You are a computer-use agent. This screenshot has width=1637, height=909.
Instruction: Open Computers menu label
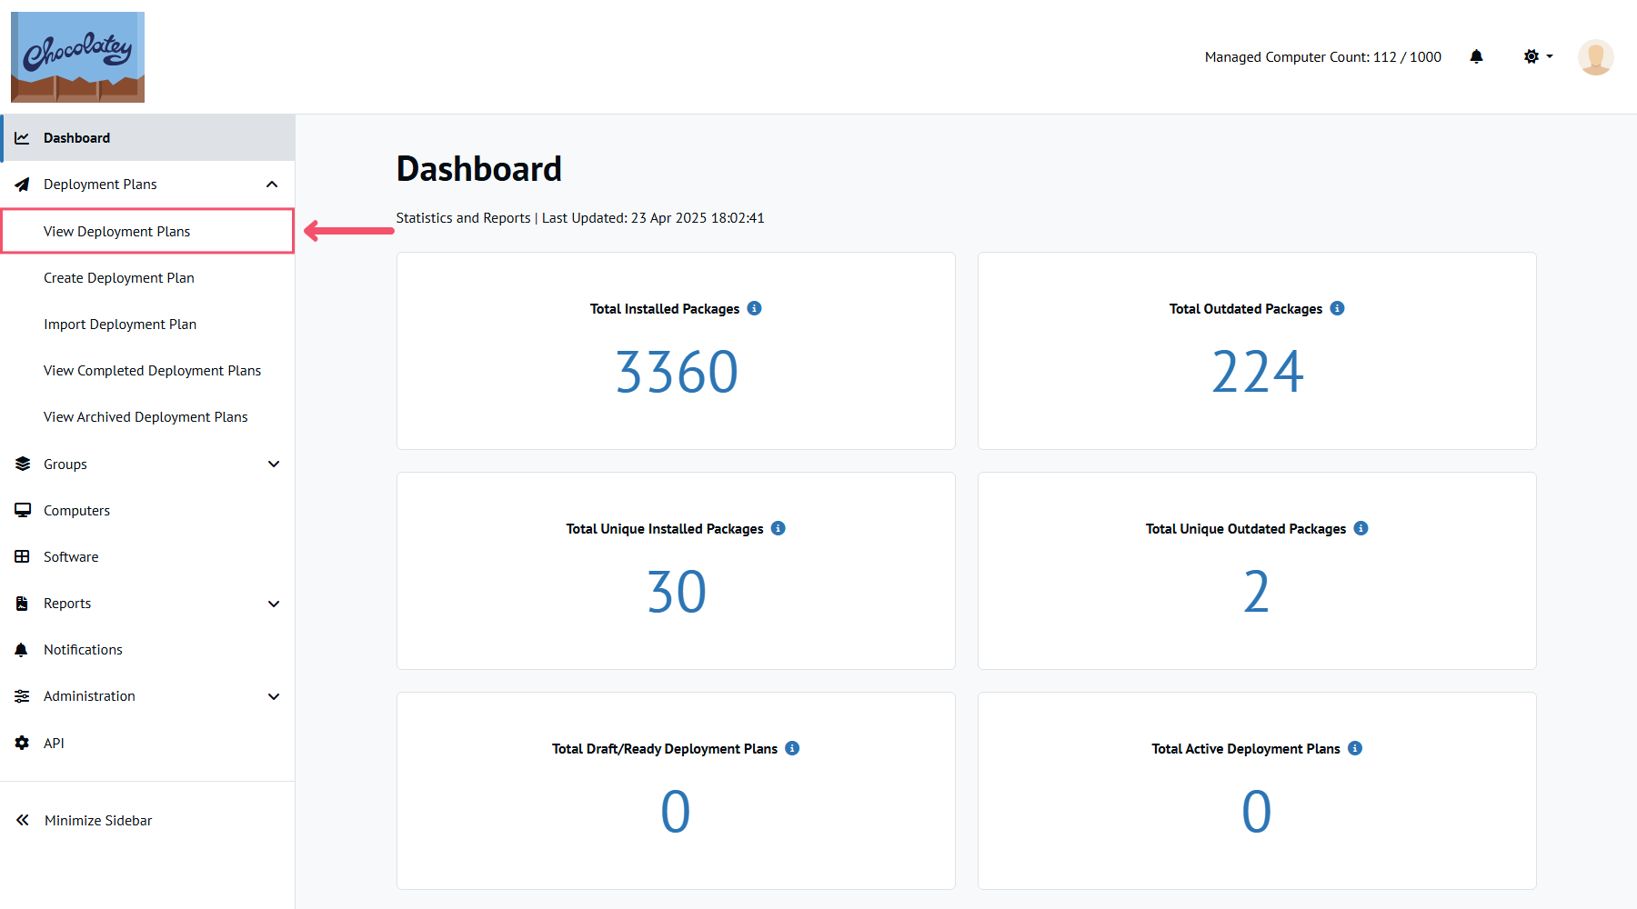(x=76, y=511)
